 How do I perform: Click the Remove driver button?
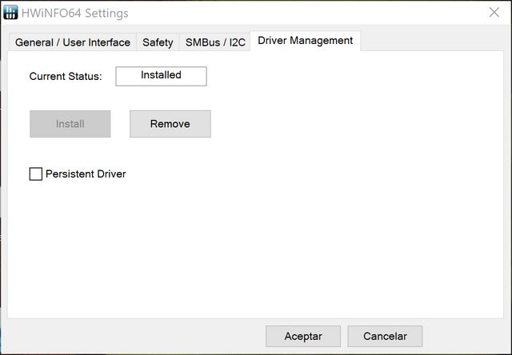[170, 124]
